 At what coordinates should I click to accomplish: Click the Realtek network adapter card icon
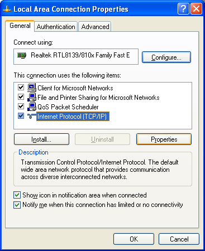click(22, 55)
